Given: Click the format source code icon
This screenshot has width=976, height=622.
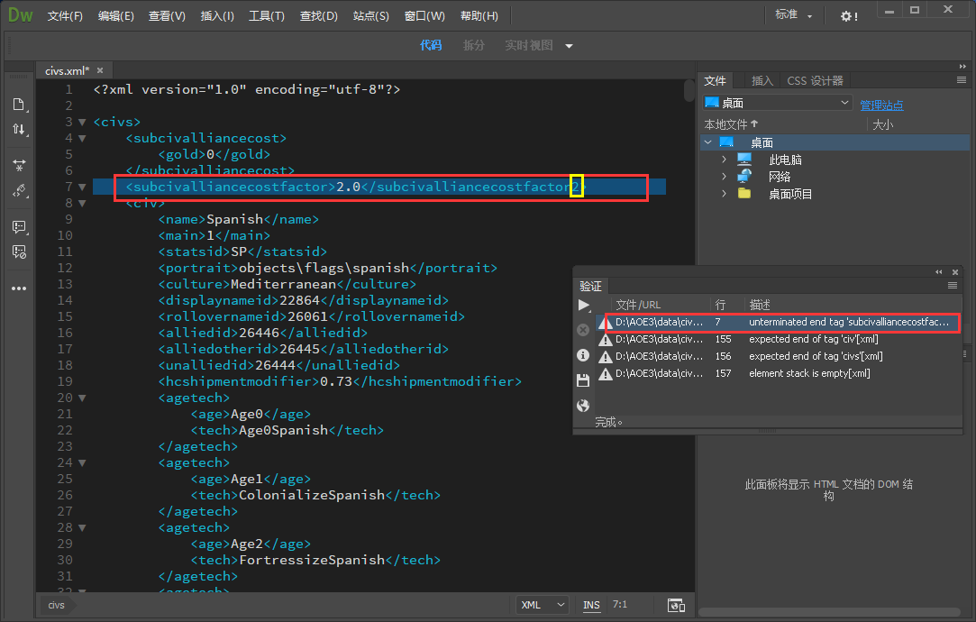Looking at the screenshot, I should click(19, 190).
